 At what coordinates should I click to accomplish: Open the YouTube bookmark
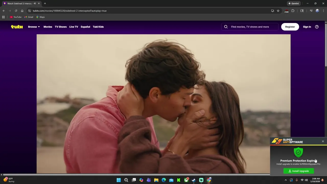pos(16,17)
